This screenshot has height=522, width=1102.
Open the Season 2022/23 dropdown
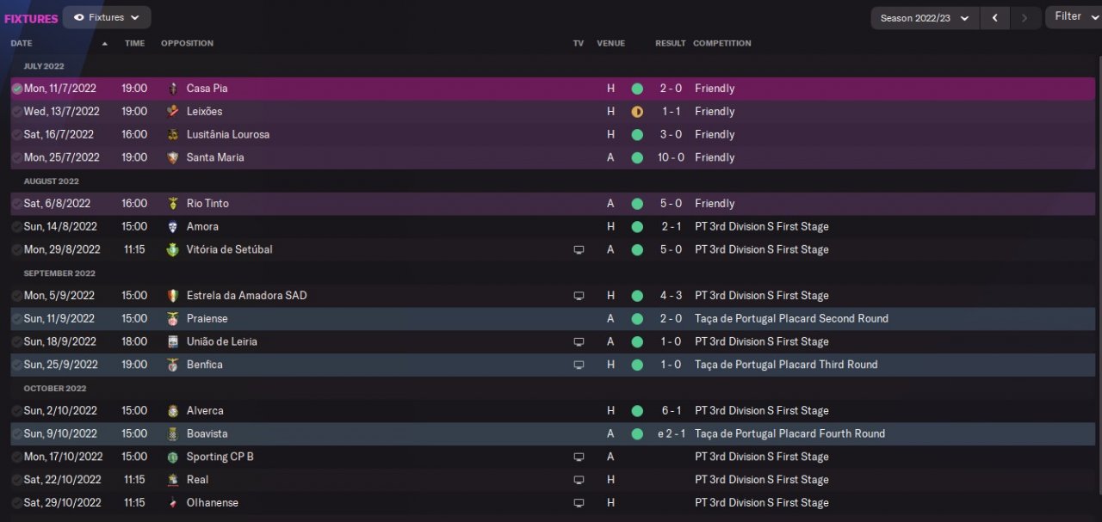click(925, 18)
